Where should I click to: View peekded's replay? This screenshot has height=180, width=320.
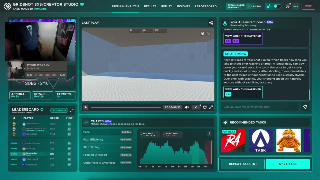pyautogui.click(x=69, y=134)
